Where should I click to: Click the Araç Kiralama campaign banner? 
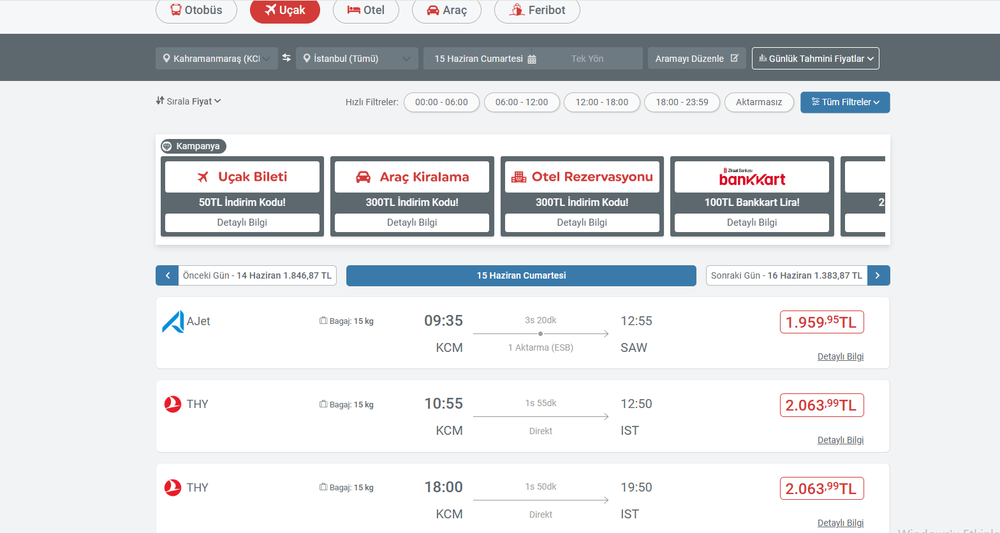click(x=412, y=177)
